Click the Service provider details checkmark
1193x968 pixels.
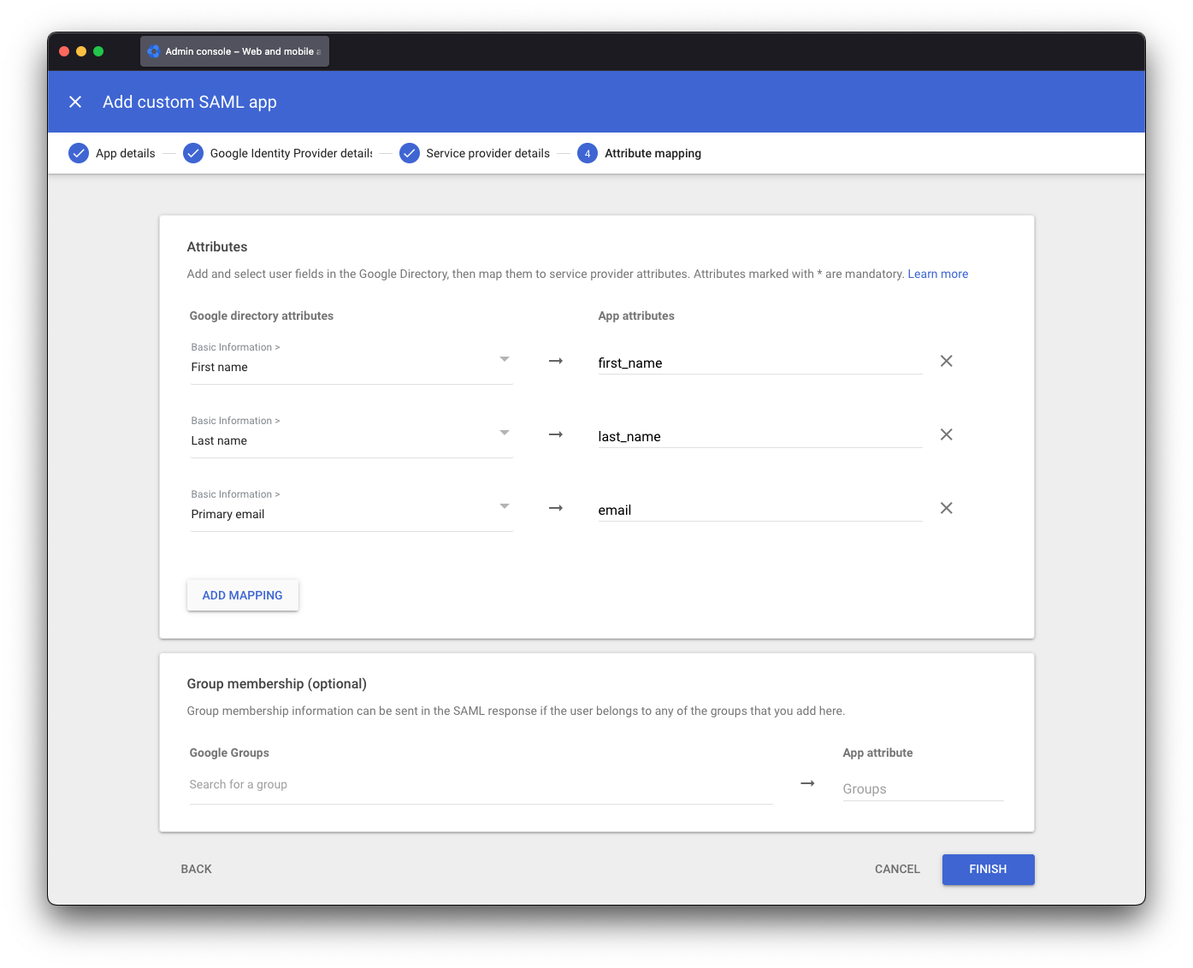[x=410, y=153]
